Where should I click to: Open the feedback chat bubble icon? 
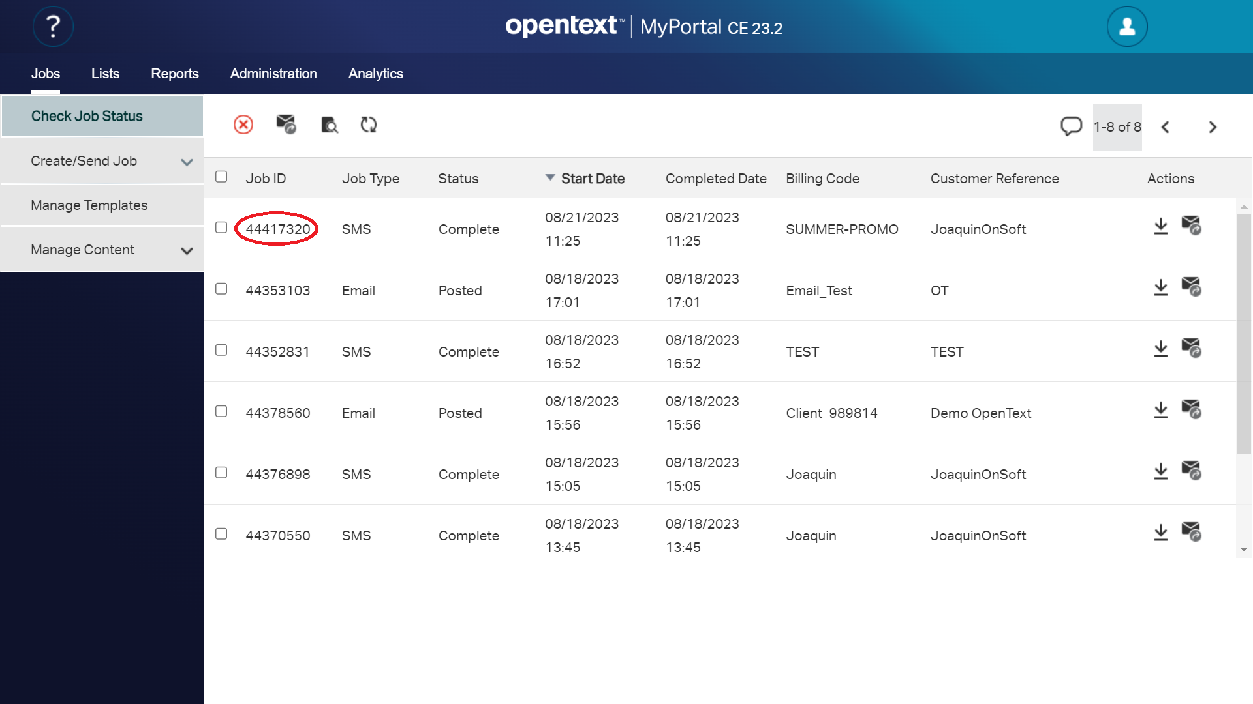(1071, 126)
